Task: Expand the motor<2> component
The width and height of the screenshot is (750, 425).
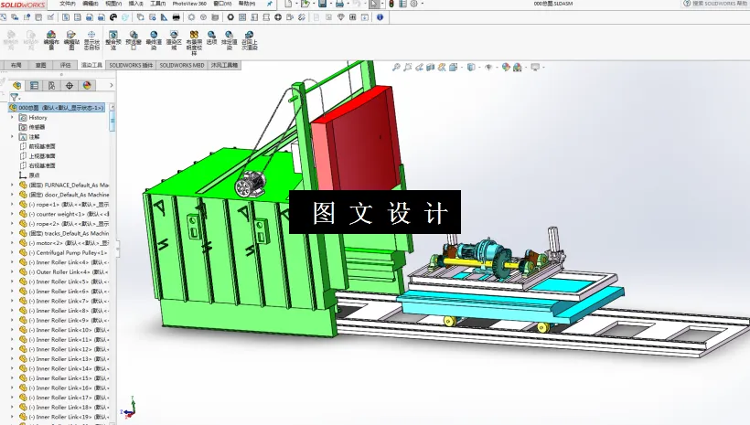Action: [13, 243]
